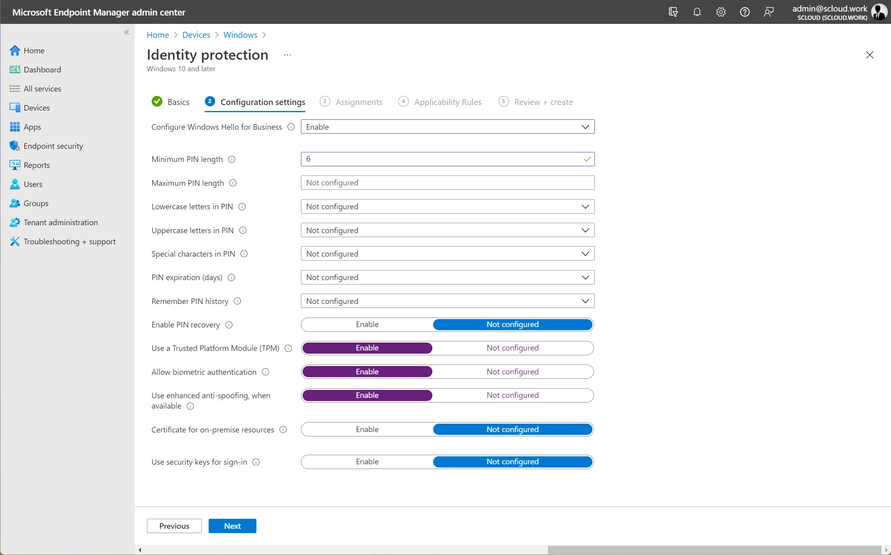Open Special characters in PIN dropdown

click(447, 254)
